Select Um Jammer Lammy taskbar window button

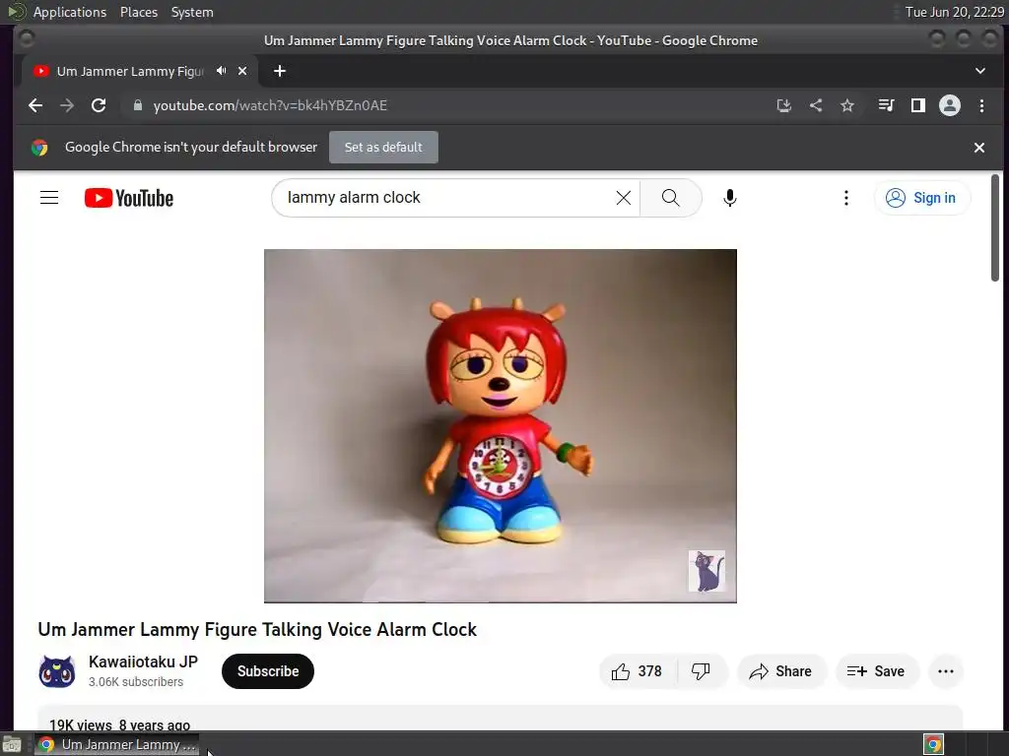click(116, 744)
